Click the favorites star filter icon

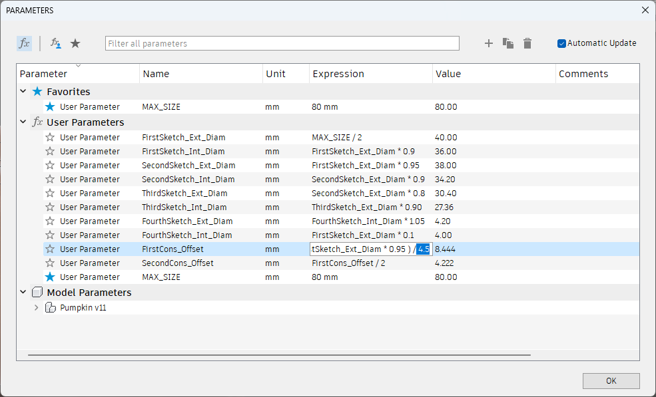click(75, 43)
